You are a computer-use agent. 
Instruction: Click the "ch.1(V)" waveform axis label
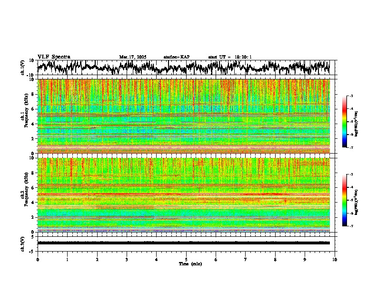[x=23, y=68]
